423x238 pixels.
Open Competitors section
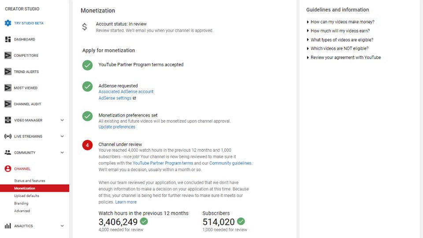(26, 55)
